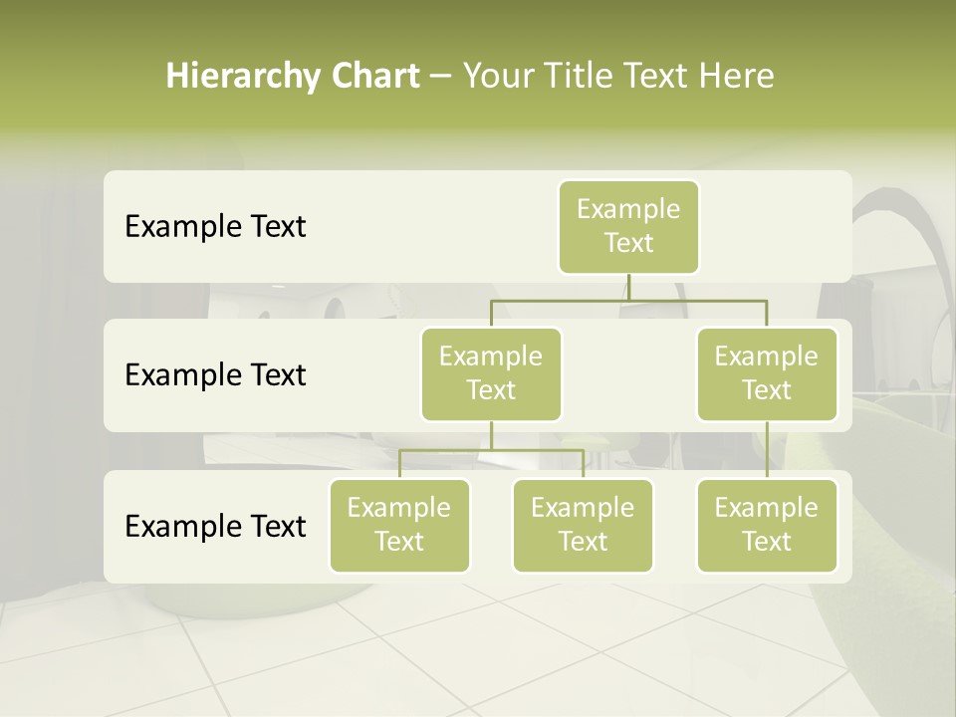
Task: Click the second row's black 'Example Text' label
Action: pyautogui.click(x=215, y=375)
